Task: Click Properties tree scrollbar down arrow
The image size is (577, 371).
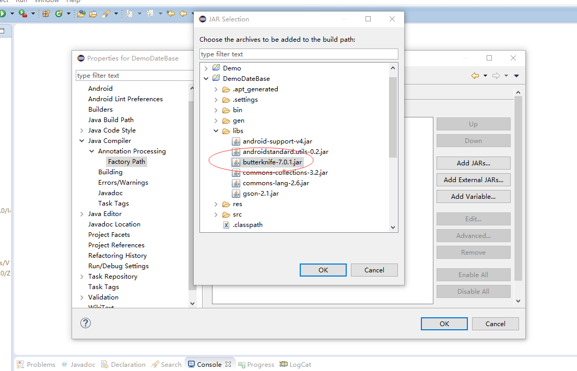Action: (x=192, y=303)
